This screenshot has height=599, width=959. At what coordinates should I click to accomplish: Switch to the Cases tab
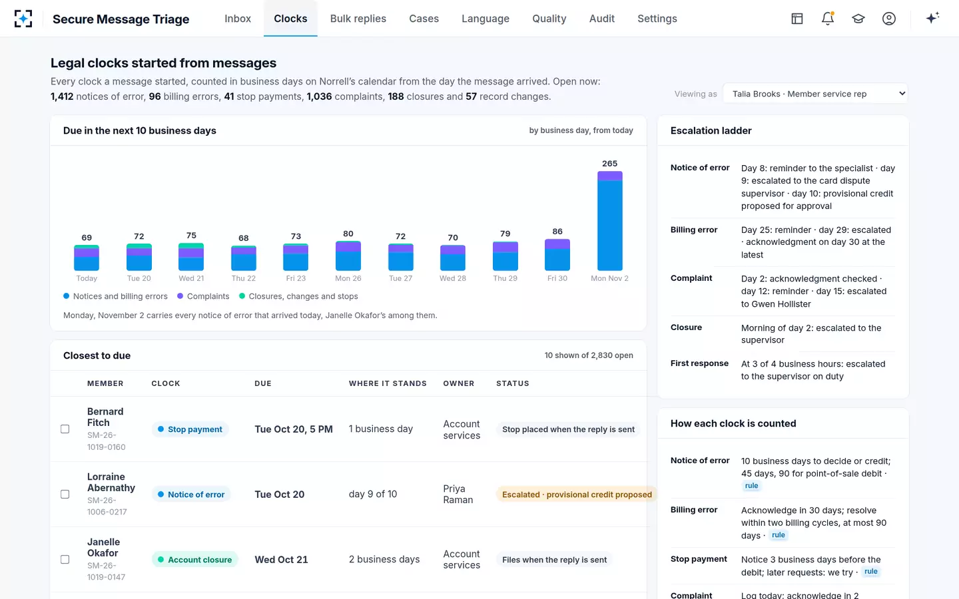pos(424,19)
